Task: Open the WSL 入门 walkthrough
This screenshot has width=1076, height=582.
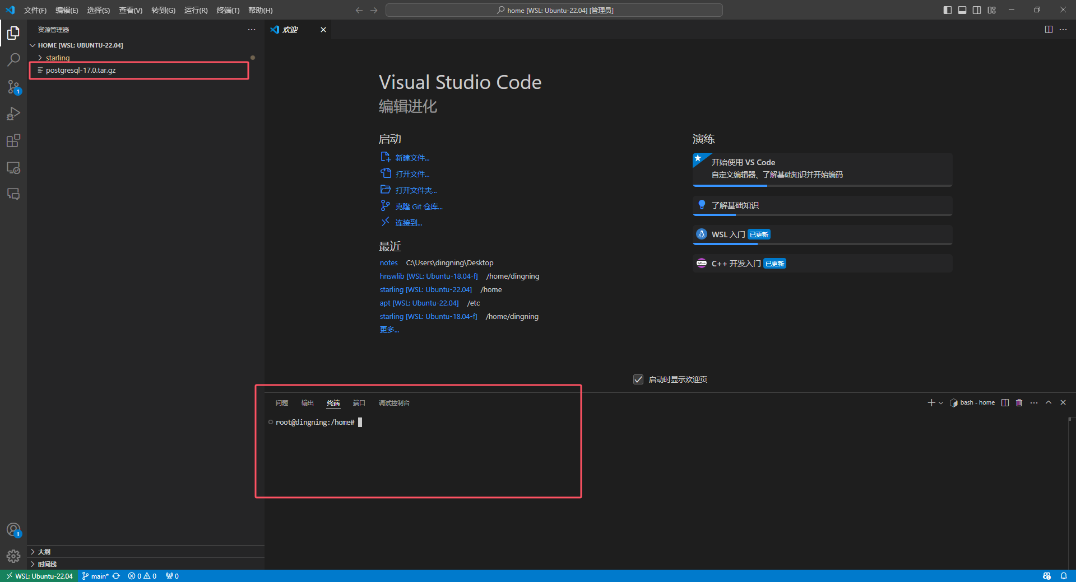Action: (x=822, y=234)
